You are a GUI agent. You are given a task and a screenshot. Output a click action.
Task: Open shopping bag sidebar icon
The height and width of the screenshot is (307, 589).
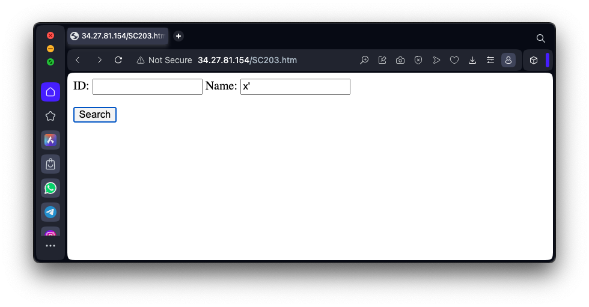point(50,164)
